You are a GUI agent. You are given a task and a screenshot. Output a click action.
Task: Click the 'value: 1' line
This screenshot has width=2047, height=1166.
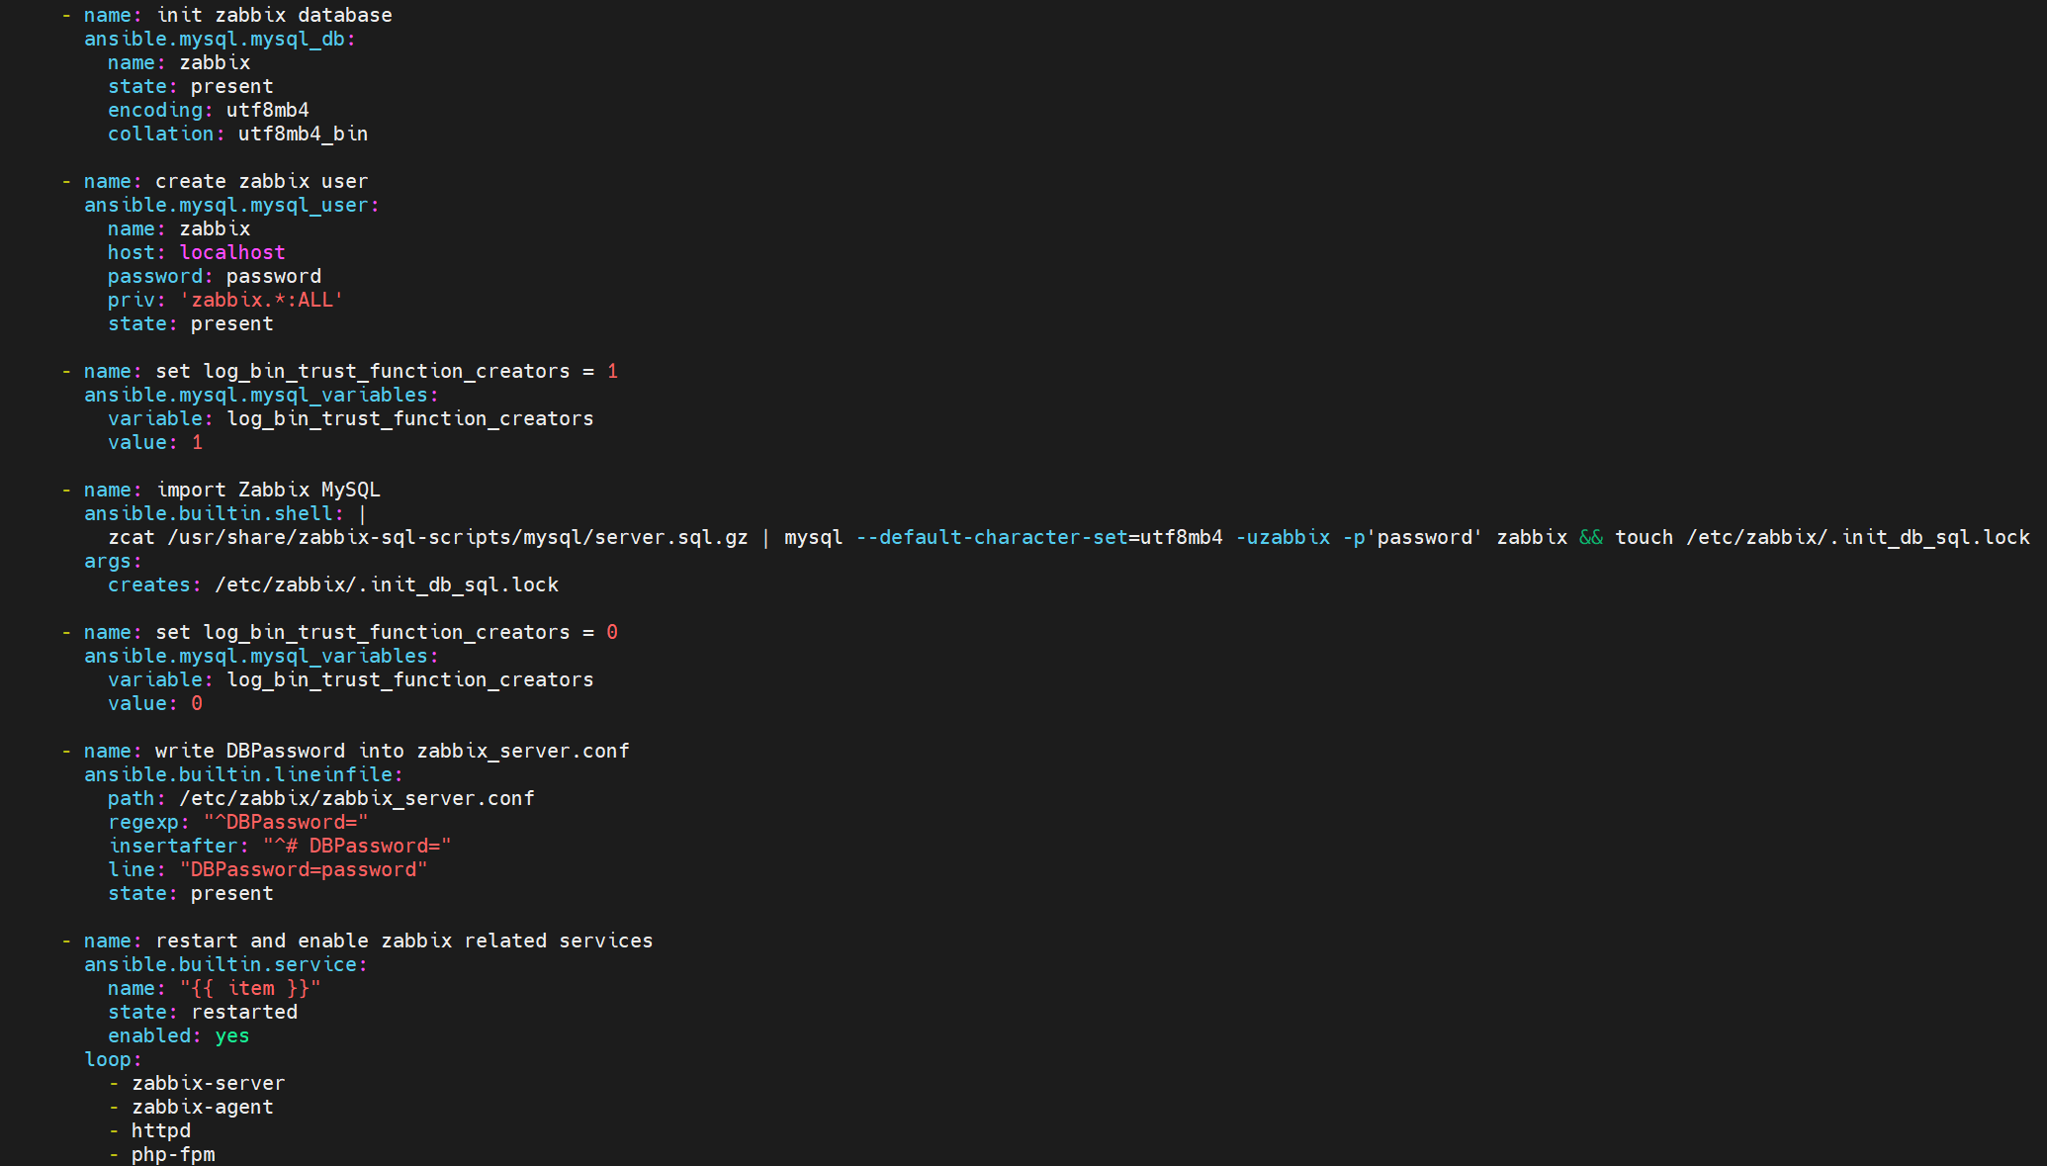click(155, 442)
